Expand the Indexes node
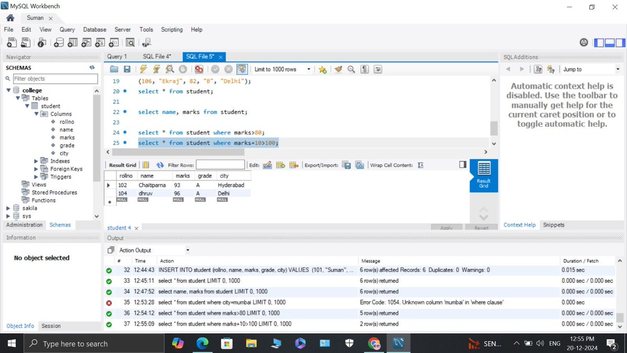 coord(36,161)
